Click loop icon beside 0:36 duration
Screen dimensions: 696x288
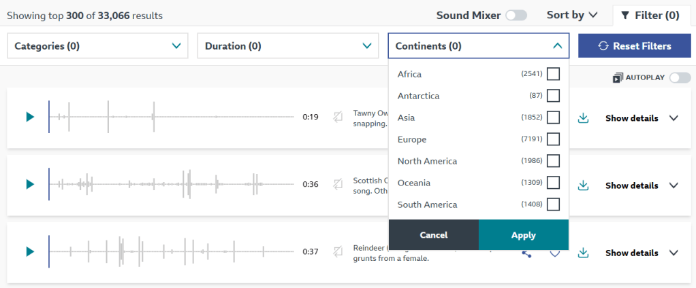tap(338, 184)
